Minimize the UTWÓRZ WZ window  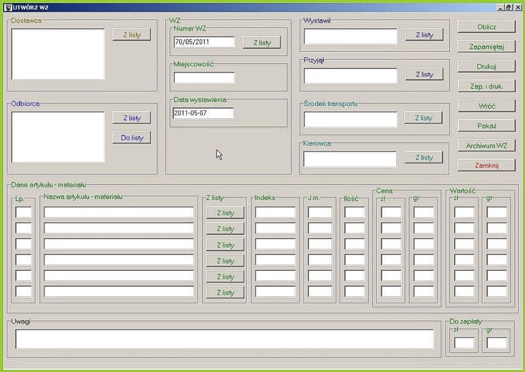click(500, 7)
